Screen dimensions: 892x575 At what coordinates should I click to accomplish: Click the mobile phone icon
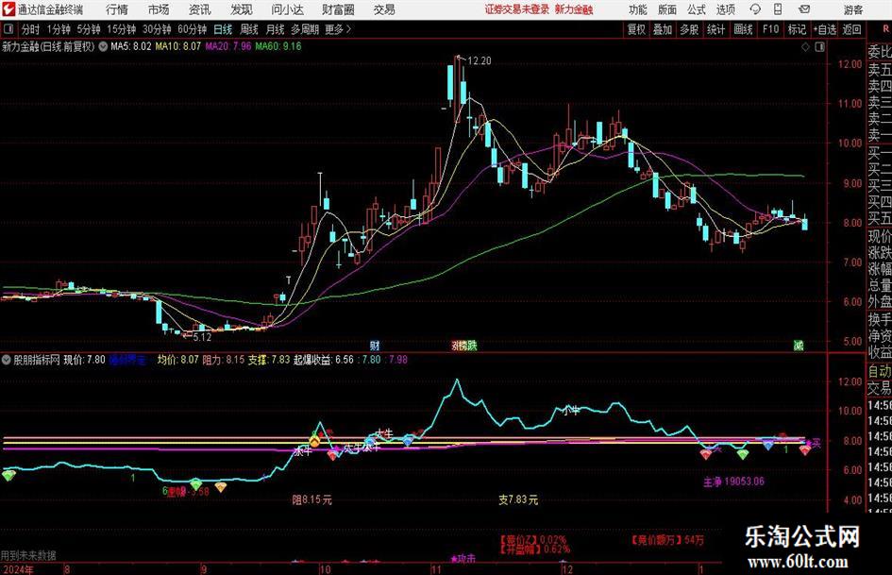tap(778, 9)
